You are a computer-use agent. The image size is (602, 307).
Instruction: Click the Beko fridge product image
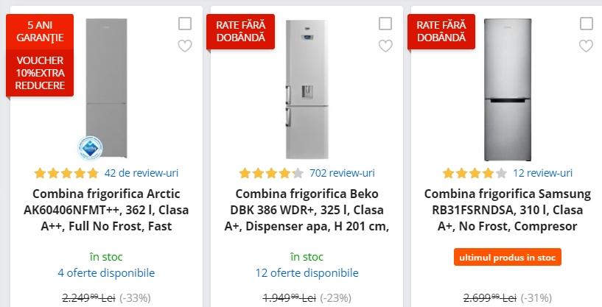[x=307, y=88]
